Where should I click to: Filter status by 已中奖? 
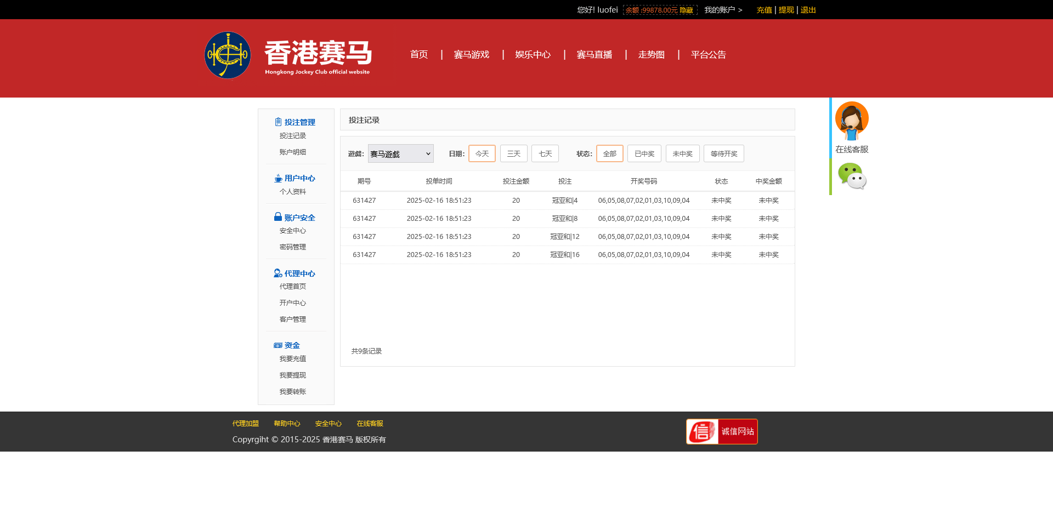[x=644, y=153]
